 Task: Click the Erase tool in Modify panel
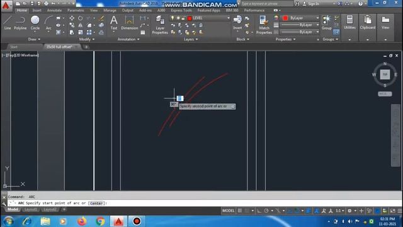(101, 18)
